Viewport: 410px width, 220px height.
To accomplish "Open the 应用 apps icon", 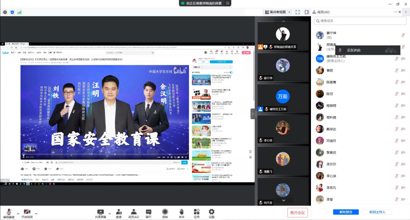I will [x=197, y=214].
